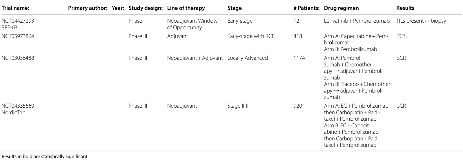This screenshot has height=161, width=463.
Task: Click the Trial name column header
Action: (15, 8)
